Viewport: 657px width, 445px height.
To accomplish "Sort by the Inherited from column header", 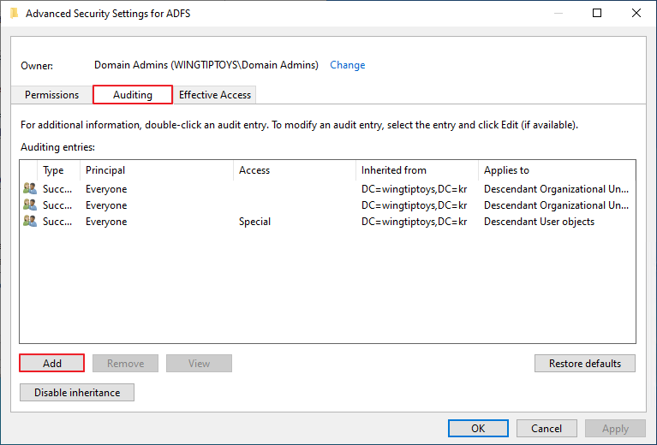I will (417, 170).
